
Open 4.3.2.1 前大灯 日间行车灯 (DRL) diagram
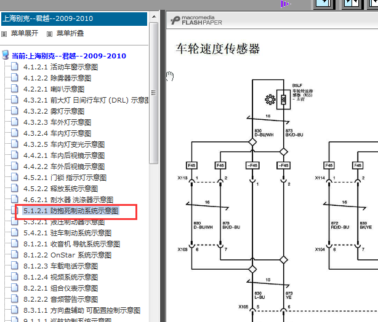tap(86, 100)
